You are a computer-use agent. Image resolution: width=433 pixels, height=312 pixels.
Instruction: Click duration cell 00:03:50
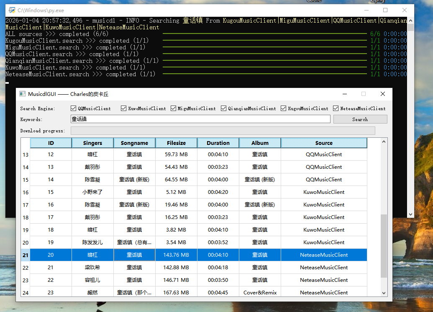pyautogui.click(x=218, y=280)
